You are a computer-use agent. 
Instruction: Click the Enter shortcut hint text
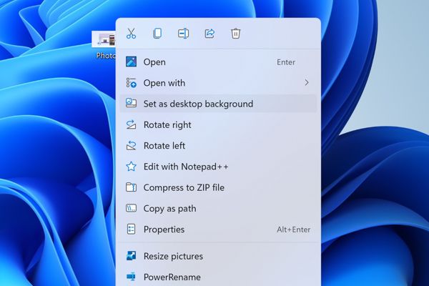(286, 62)
